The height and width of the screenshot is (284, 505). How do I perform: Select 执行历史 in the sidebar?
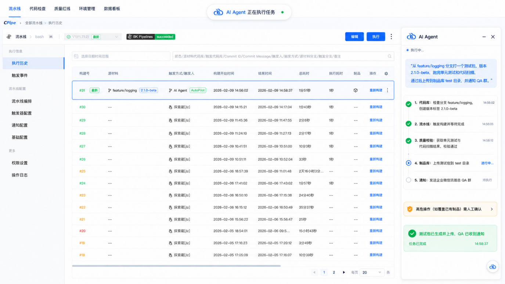pyautogui.click(x=33, y=63)
